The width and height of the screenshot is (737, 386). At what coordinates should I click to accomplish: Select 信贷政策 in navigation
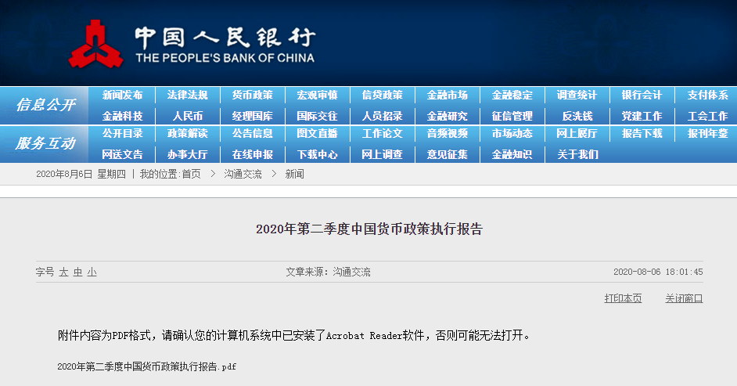pos(382,95)
